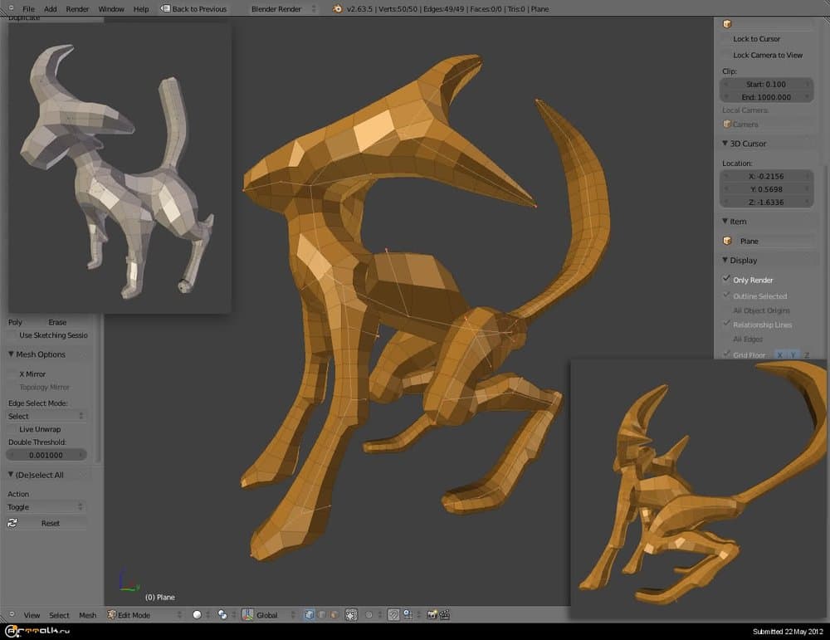
Task: Toggle the grid floor X axis button
Action: (779, 354)
